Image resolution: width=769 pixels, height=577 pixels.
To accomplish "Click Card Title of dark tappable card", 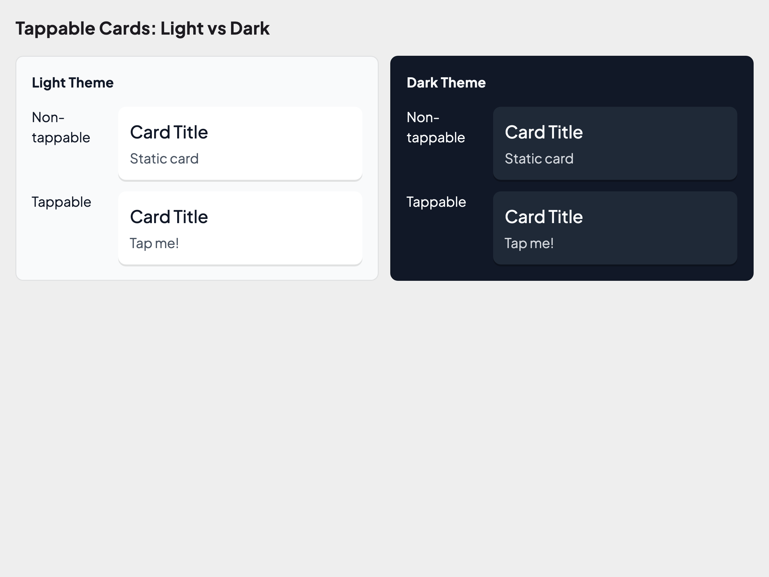I will point(544,217).
